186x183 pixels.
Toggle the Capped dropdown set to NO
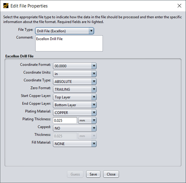[x=75, y=128]
